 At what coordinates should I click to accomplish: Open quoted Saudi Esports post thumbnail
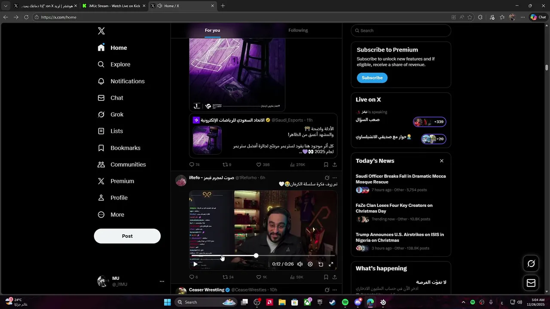[207, 140]
